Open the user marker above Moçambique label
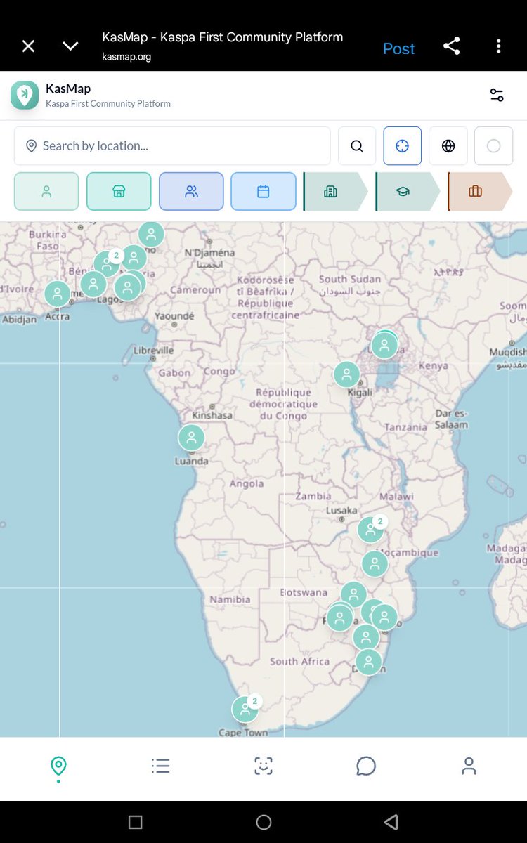 [x=375, y=563]
